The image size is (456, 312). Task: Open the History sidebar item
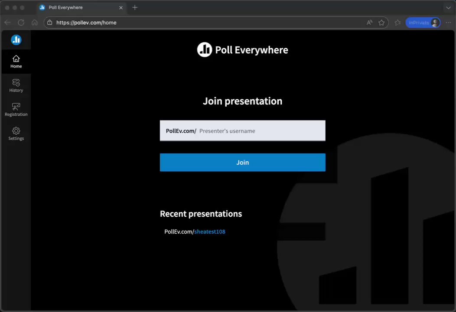pyautogui.click(x=16, y=86)
